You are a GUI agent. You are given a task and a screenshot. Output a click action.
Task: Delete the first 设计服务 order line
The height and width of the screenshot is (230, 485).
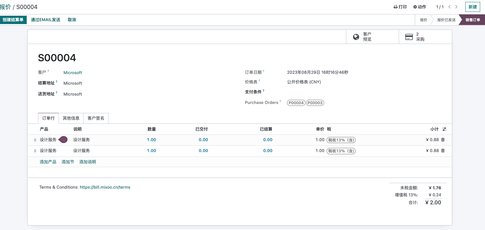[x=443, y=140]
